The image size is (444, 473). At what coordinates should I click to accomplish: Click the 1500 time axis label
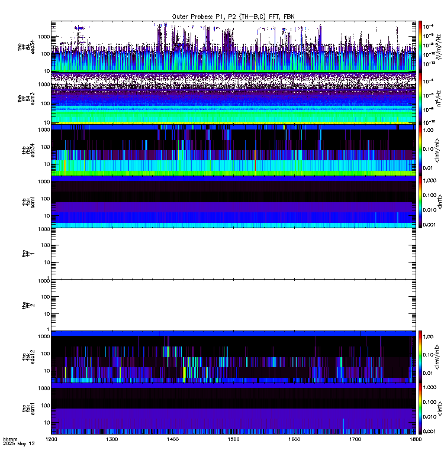click(x=233, y=439)
